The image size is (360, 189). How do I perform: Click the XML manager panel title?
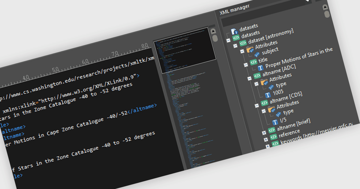pos(235,10)
